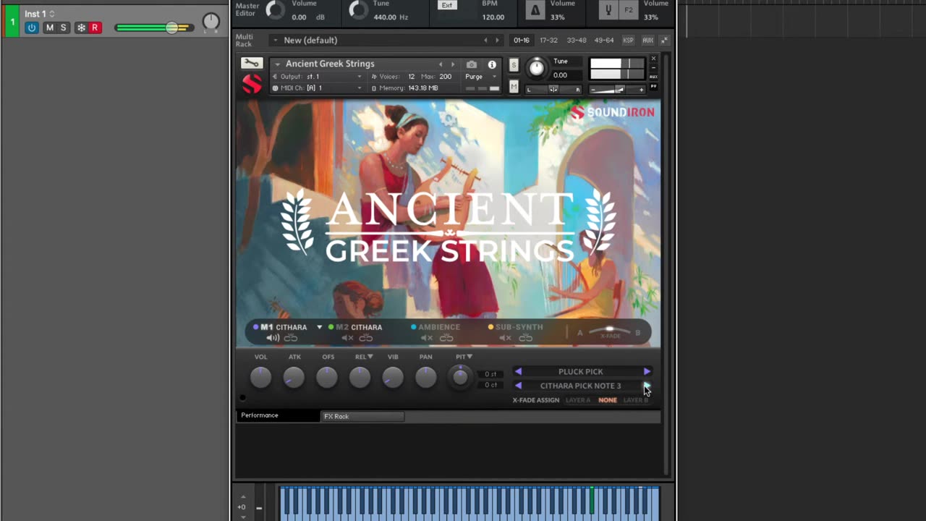Open instrument edit mode via wrench icon
Viewport: 926px width, 521px height.
click(251, 64)
